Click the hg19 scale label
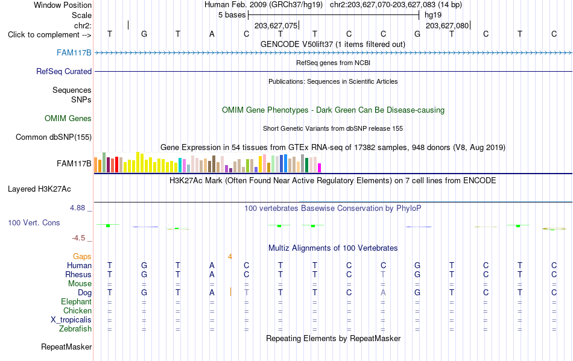 click(x=433, y=15)
